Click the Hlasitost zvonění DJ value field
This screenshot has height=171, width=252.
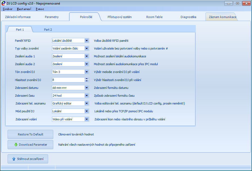pos(68,80)
